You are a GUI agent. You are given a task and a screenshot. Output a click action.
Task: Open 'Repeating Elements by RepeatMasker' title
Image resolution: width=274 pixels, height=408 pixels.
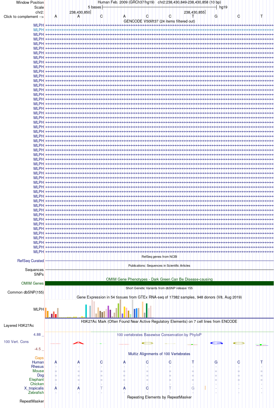coord(159,397)
